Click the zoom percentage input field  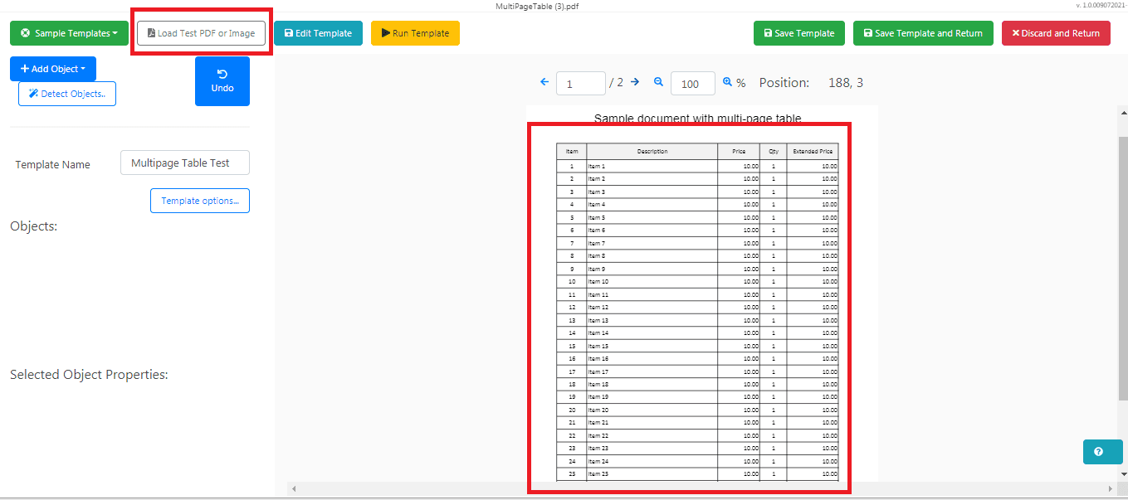click(x=692, y=83)
